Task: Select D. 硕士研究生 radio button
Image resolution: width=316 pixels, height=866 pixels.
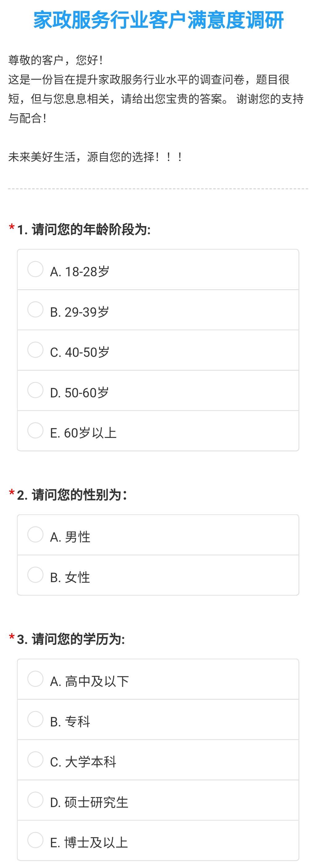Action: [35, 800]
